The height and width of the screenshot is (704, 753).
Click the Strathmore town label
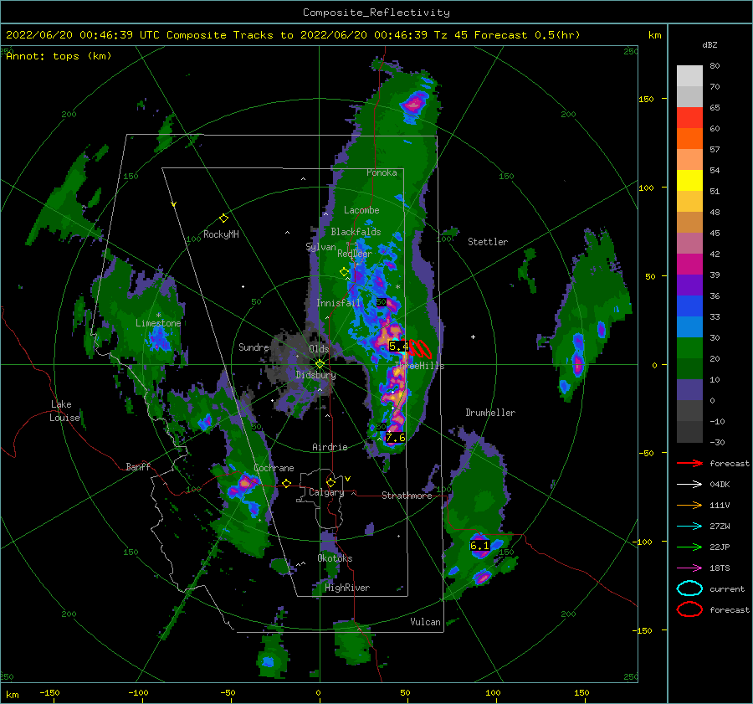pyautogui.click(x=407, y=496)
